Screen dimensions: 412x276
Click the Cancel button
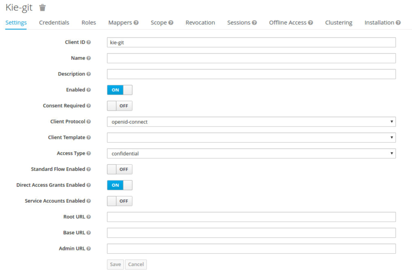[x=136, y=264]
